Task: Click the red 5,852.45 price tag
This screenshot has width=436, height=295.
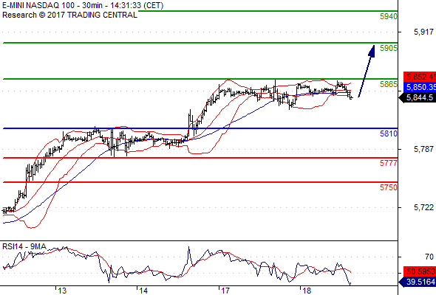Action: [x=420, y=77]
